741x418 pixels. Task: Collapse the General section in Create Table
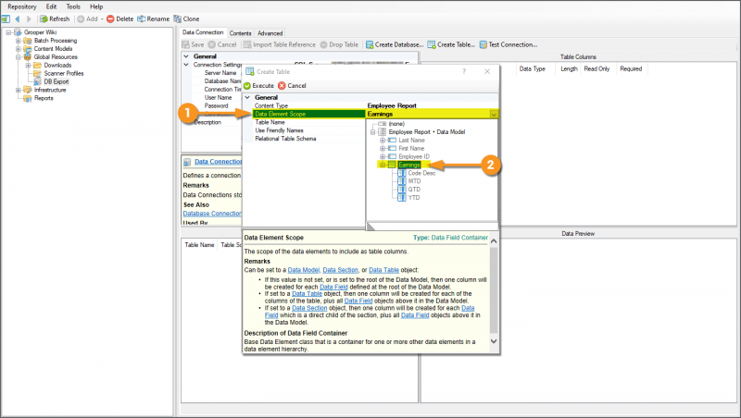coord(248,97)
